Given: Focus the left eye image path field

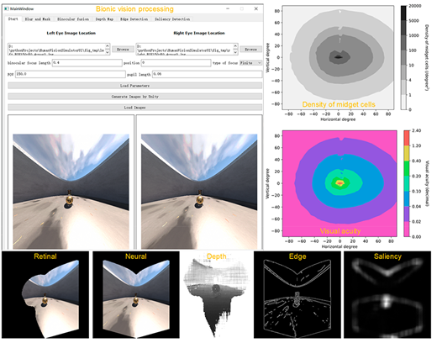Looking at the screenshot, I should pos(56,49).
